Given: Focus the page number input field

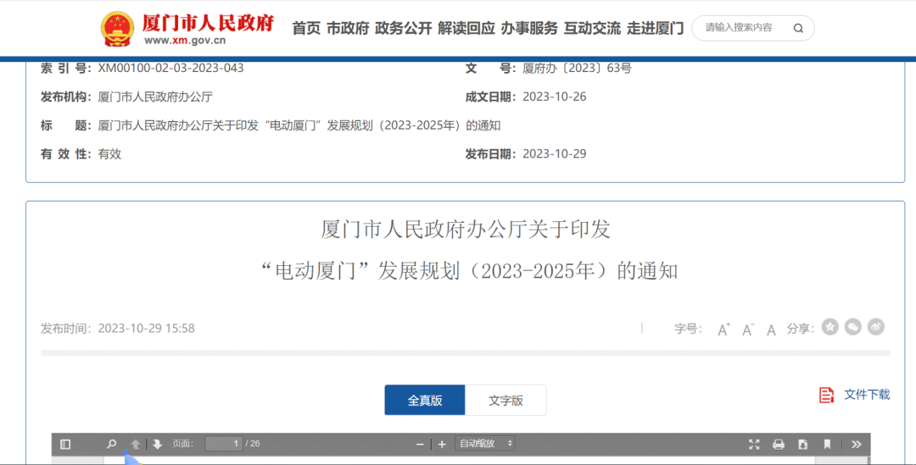Looking at the screenshot, I should pyautogui.click(x=224, y=444).
